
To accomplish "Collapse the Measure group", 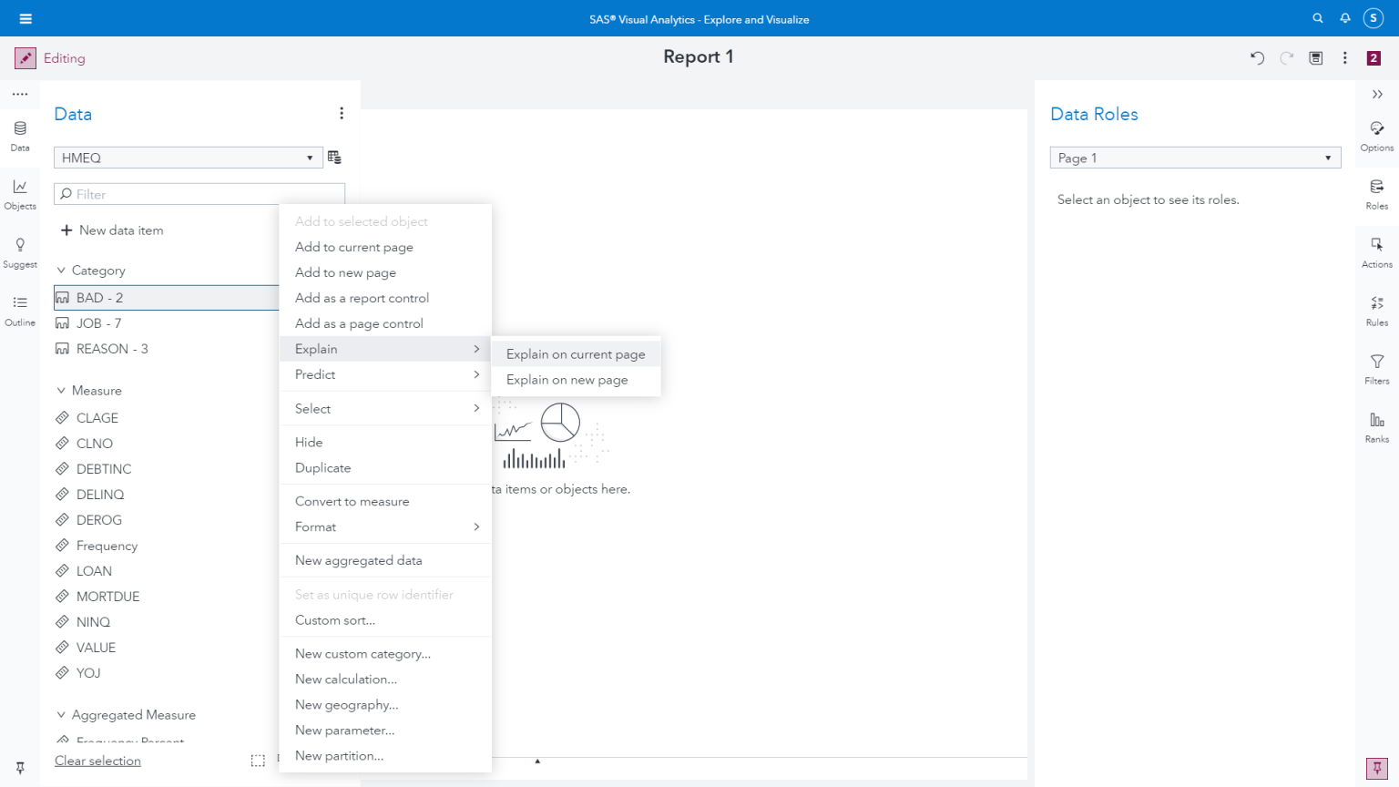I will pyautogui.click(x=61, y=391).
